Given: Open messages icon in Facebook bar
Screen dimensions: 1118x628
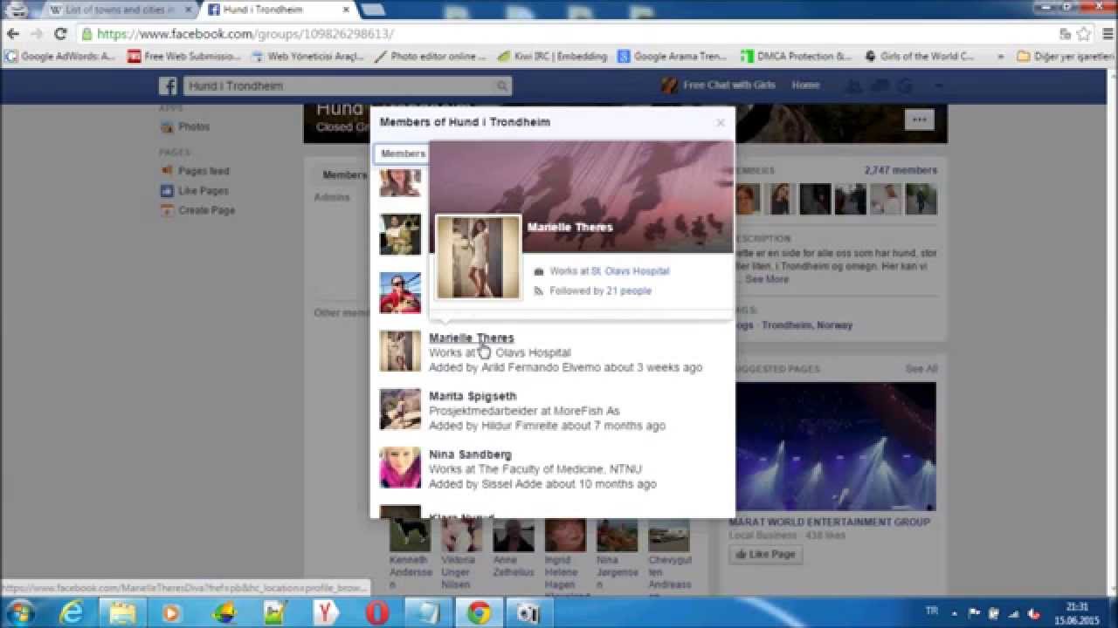Looking at the screenshot, I should pos(880,85).
